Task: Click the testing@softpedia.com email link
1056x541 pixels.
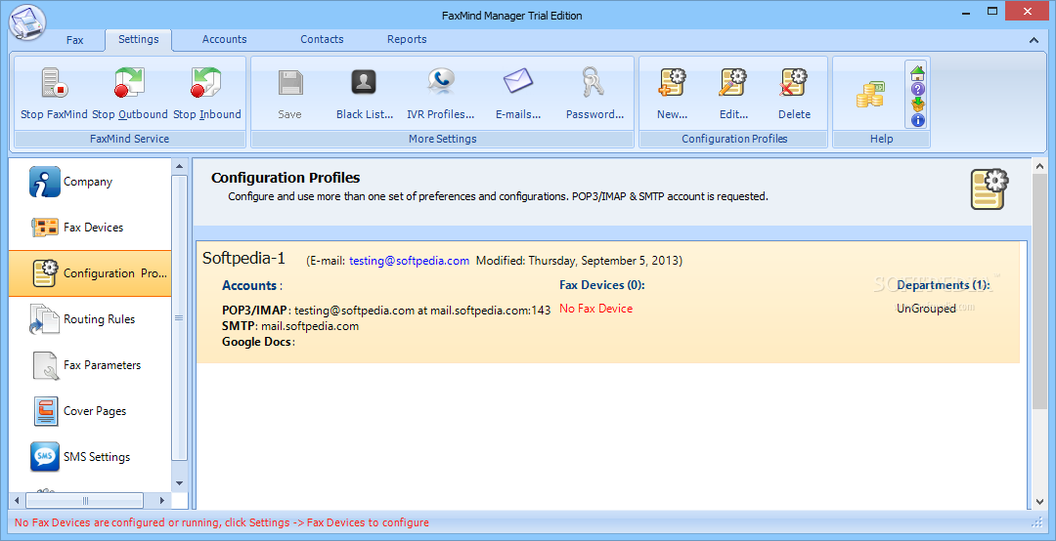Action: click(x=409, y=261)
